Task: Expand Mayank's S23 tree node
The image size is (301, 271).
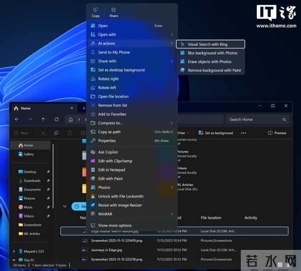Action: (14, 251)
